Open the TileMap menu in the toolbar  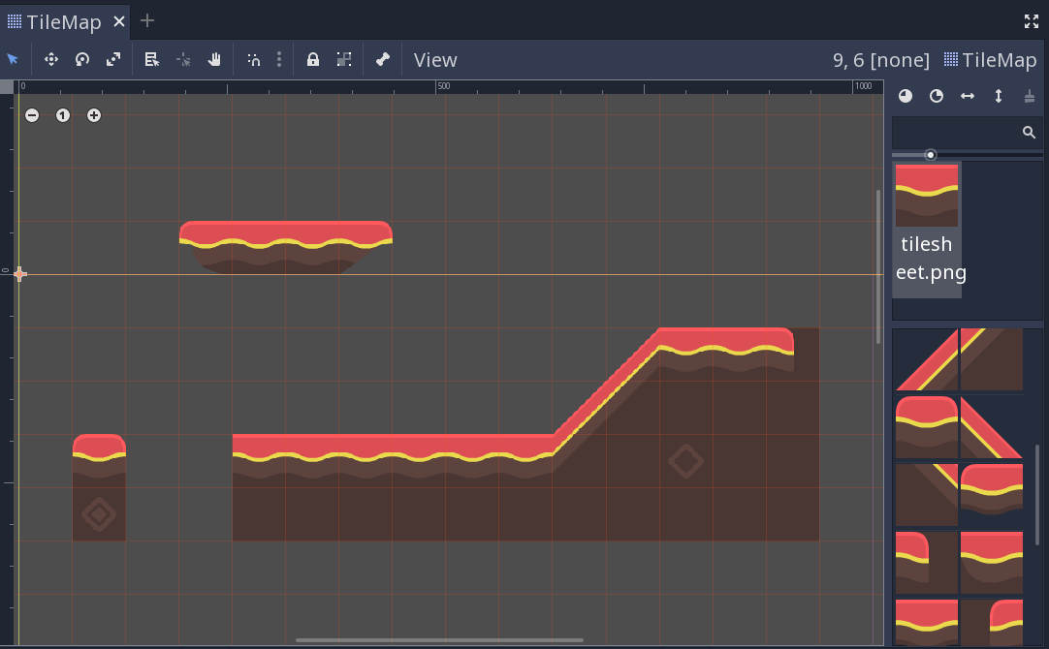tap(990, 60)
